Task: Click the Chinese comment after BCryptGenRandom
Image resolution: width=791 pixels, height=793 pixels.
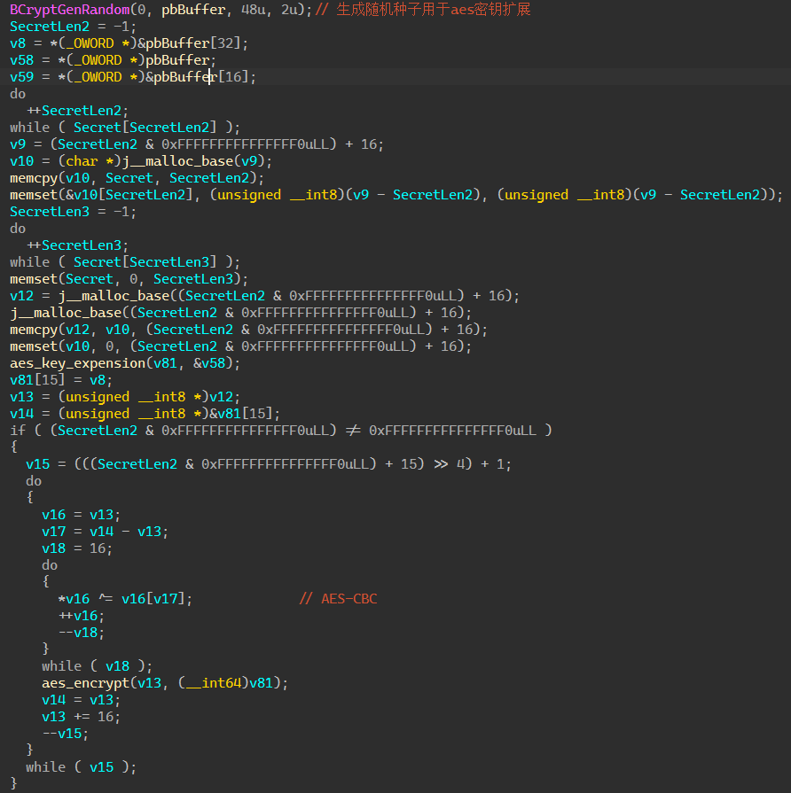Action: coord(433,10)
